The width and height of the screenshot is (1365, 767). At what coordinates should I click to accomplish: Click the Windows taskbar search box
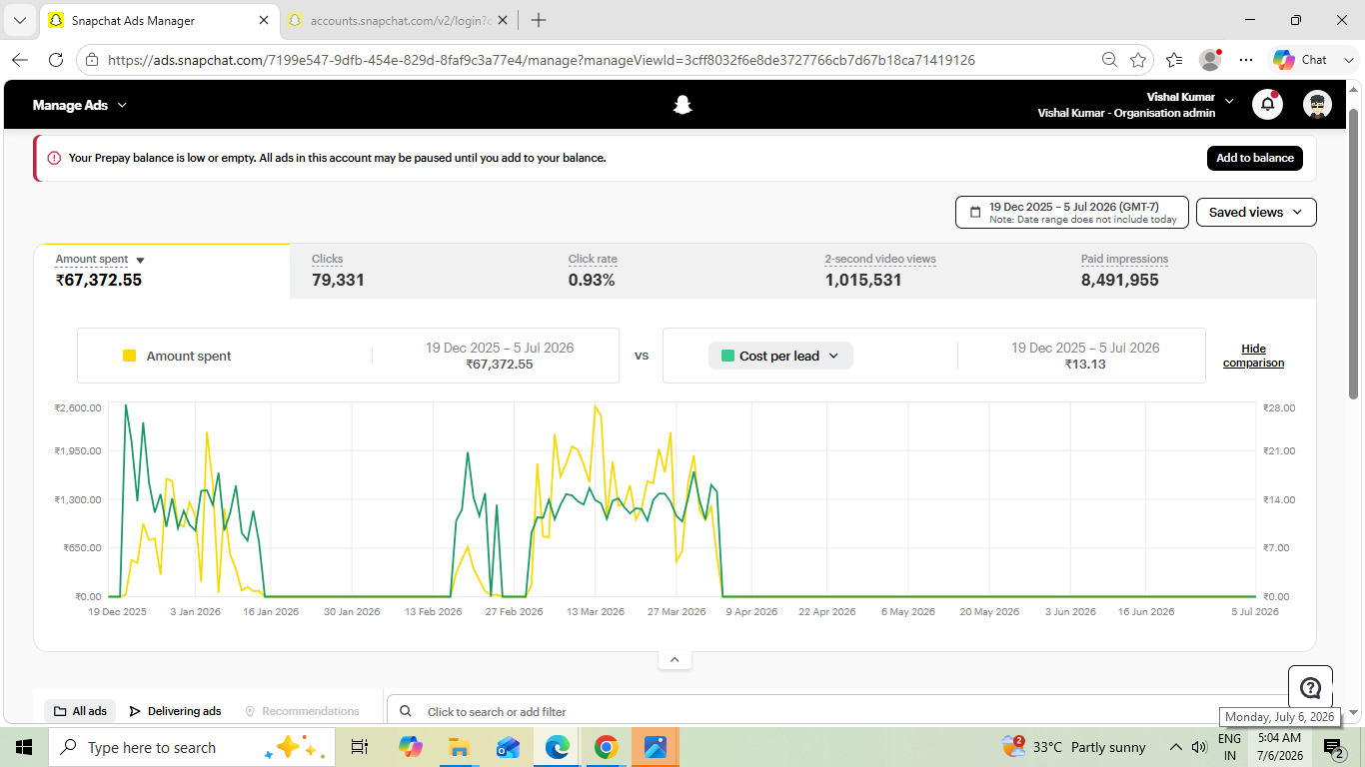pyautogui.click(x=190, y=747)
